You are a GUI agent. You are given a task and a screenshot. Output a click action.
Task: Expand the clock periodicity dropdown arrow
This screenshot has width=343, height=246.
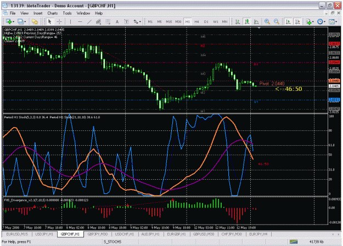[x=325, y=21]
